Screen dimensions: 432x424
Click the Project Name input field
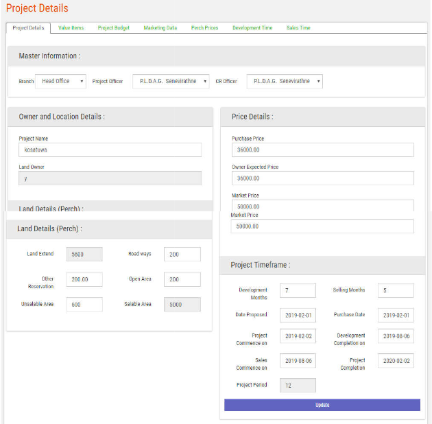click(x=110, y=150)
